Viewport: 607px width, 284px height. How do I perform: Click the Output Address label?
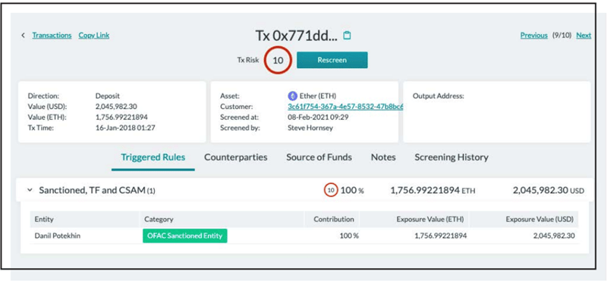coord(439,96)
